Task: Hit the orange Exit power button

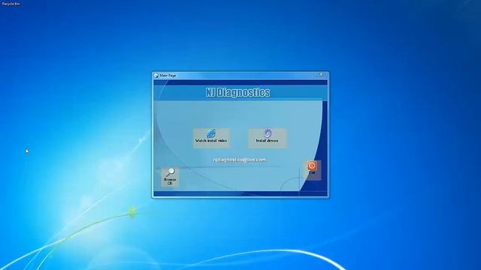Action: [x=312, y=169]
